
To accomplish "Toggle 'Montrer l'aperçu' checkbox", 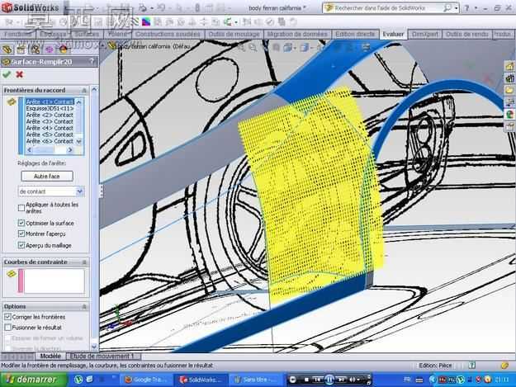I will click(x=21, y=234).
